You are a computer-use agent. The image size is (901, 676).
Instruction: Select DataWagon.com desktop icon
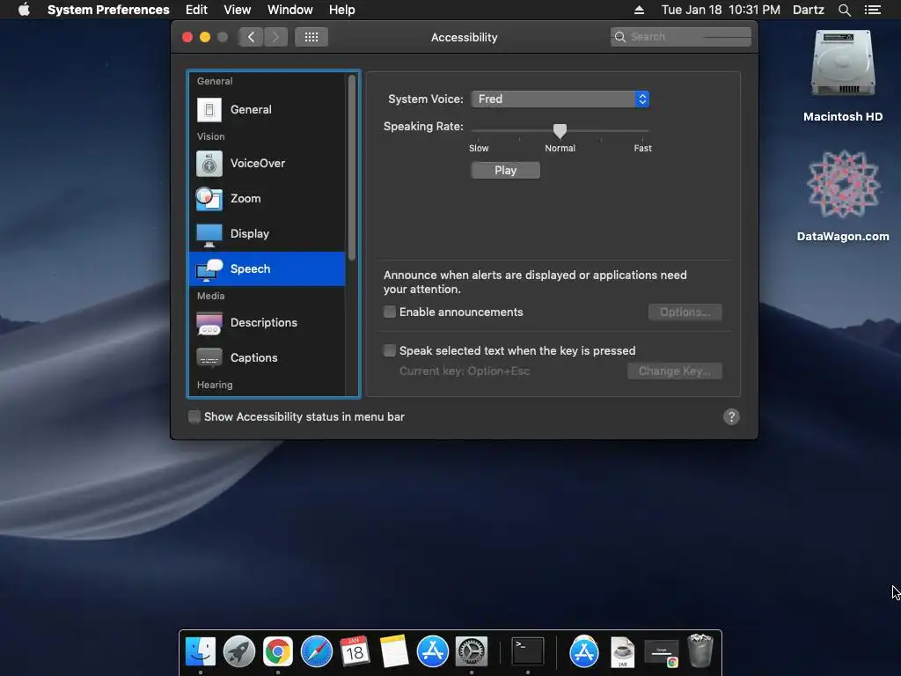coord(842,196)
